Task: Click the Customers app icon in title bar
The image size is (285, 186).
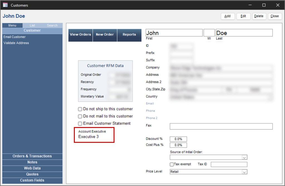Action: point(5,5)
